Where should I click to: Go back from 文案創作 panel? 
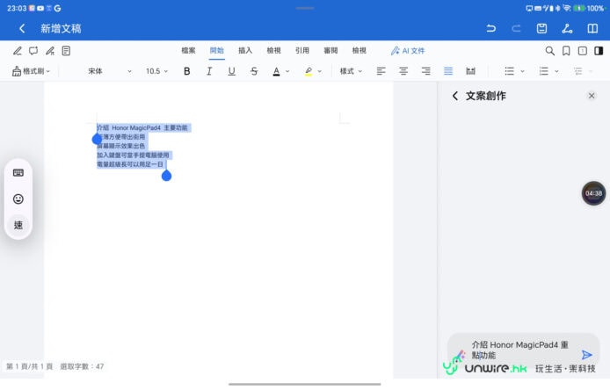coord(455,96)
